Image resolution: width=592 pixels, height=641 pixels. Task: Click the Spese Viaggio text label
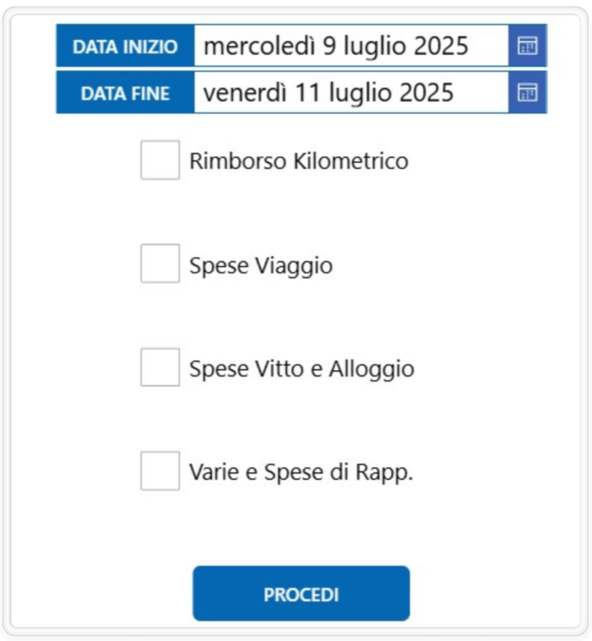261,266
